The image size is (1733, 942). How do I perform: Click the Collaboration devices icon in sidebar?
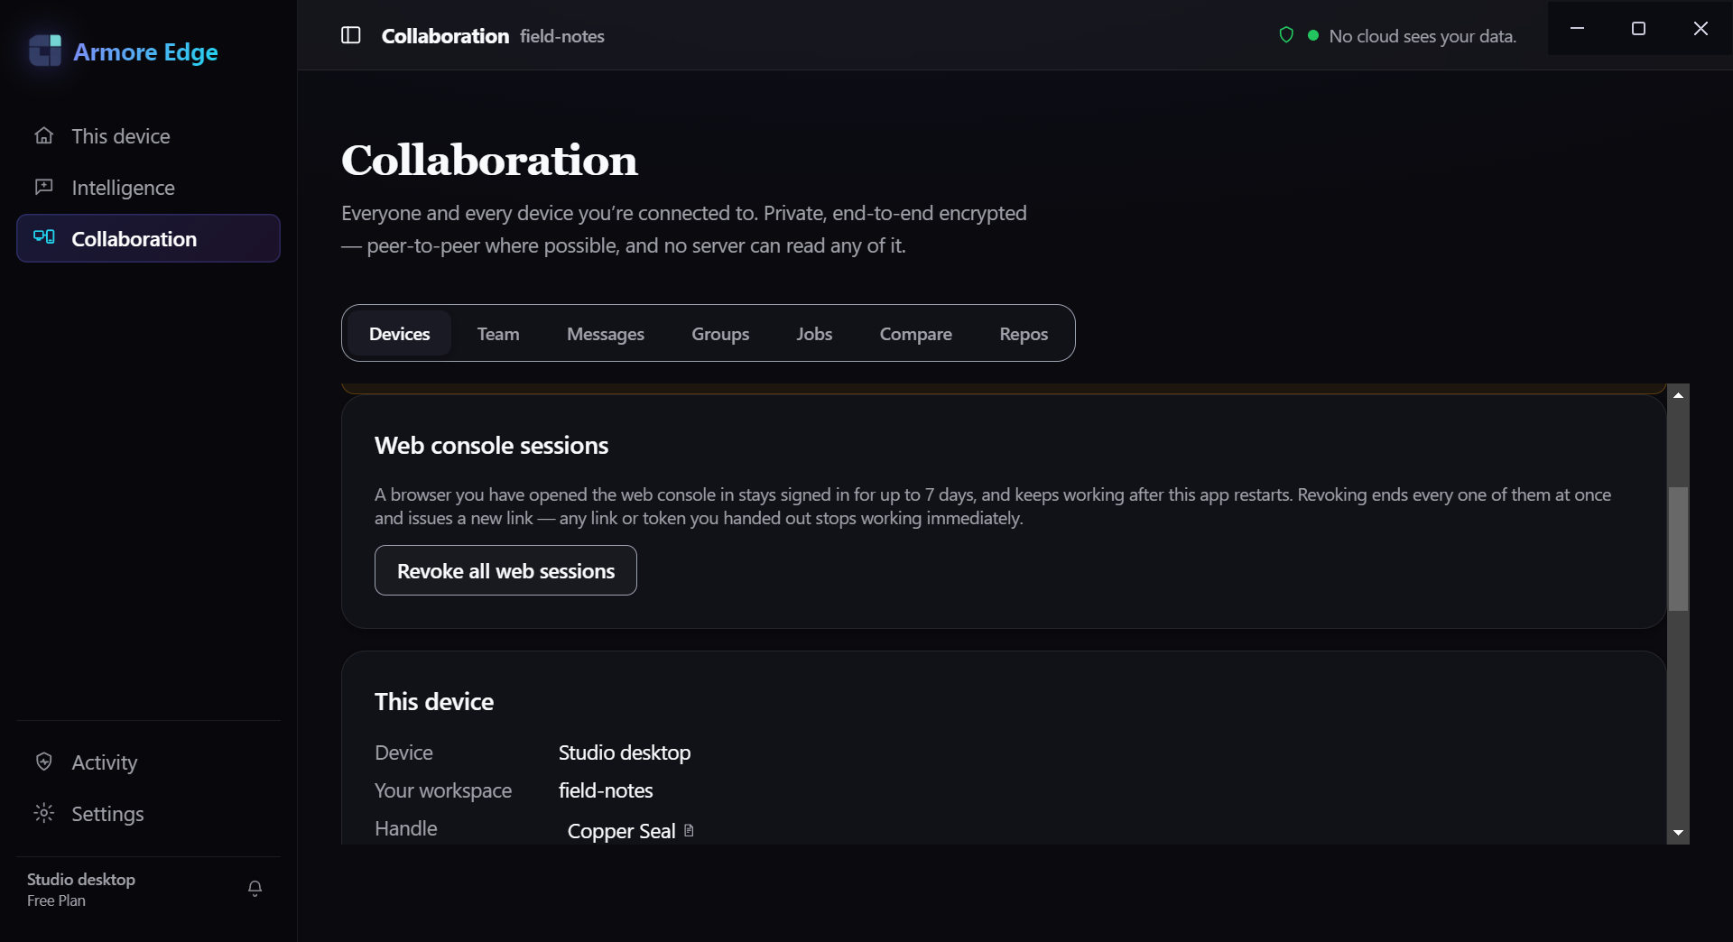[44, 237]
